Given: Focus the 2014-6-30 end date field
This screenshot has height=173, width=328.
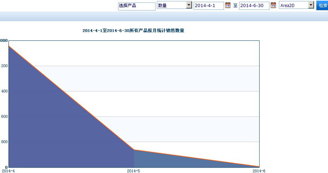Looking at the screenshot, I should tap(254, 5).
